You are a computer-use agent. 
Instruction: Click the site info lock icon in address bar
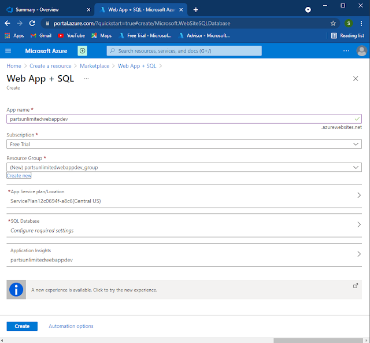coord(47,23)
